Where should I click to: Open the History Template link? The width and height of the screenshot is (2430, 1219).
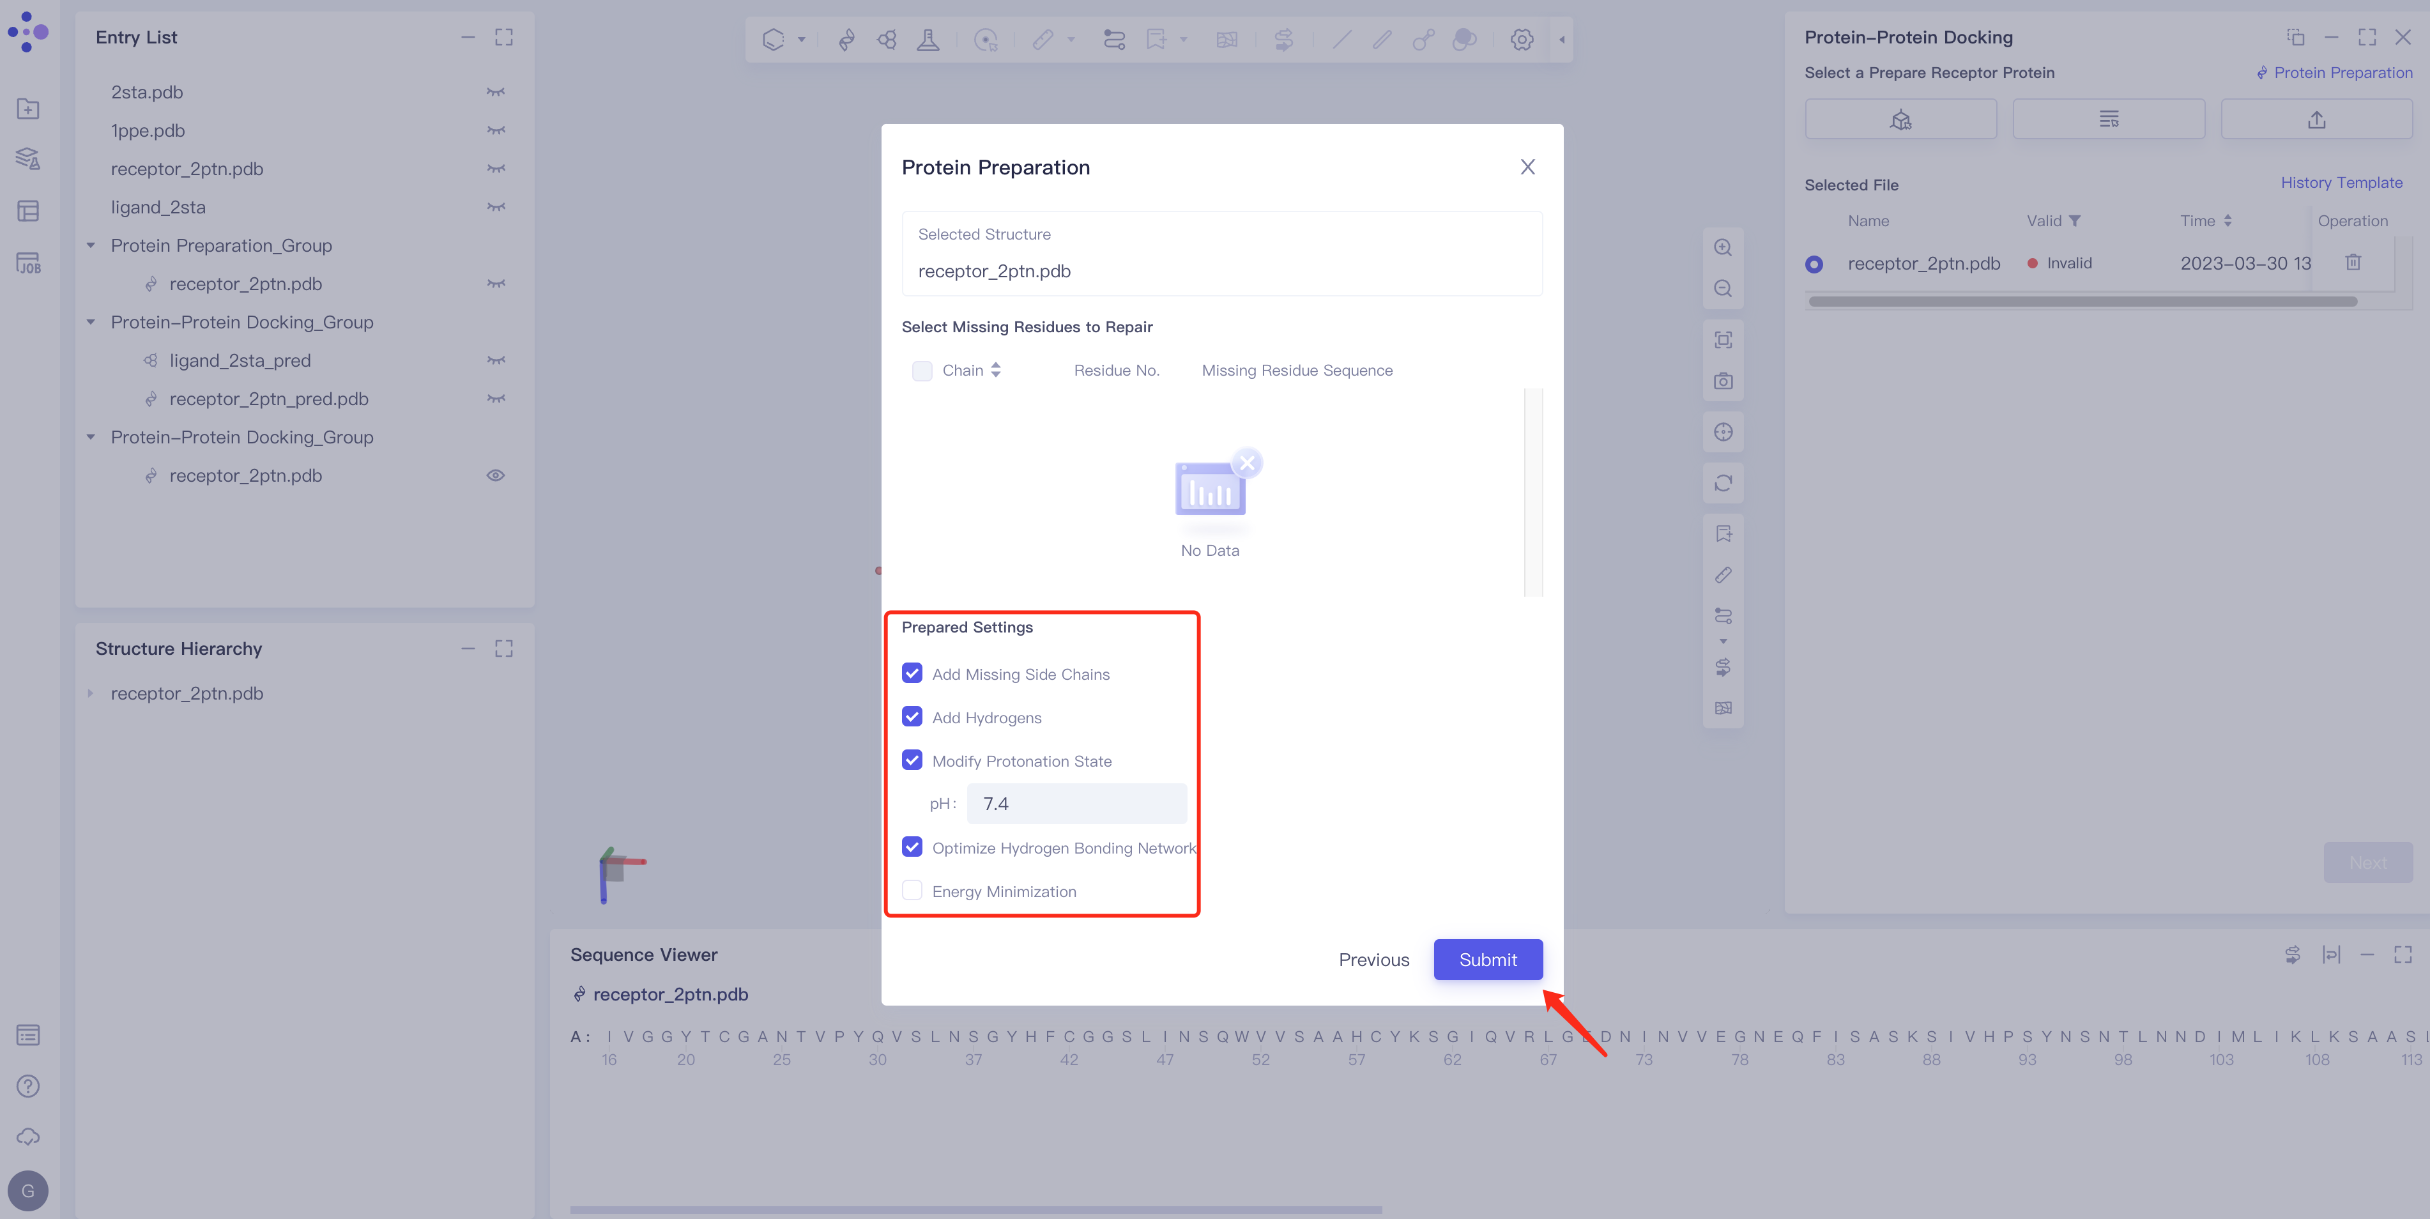point(2341,183)
